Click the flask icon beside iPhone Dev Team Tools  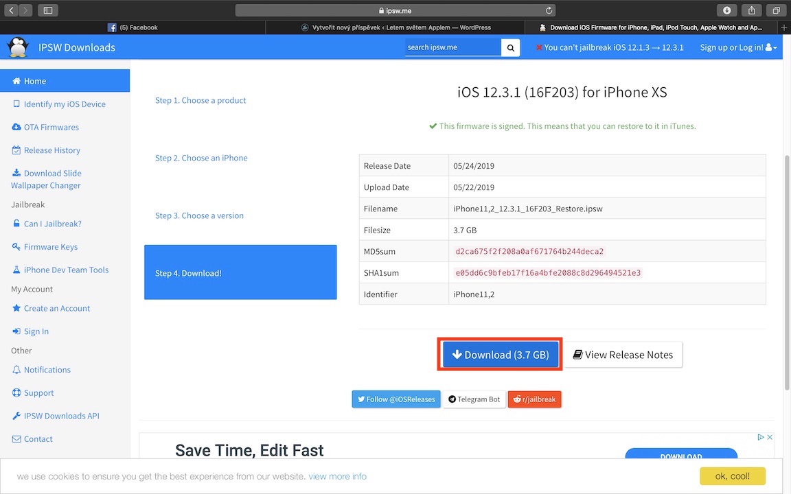click(x=16, y=270)
